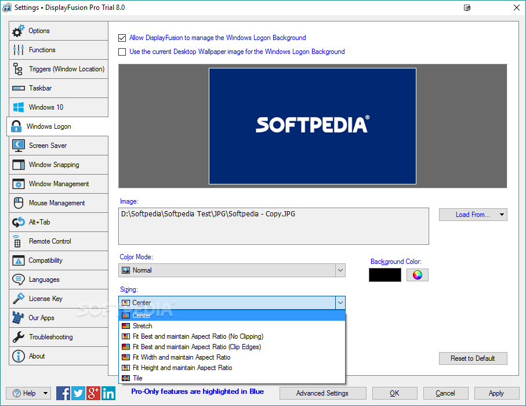Viewport: 526px width, 406px height.
Task: Collapse the Sizing Center combo box
Action: click(340, 303)
